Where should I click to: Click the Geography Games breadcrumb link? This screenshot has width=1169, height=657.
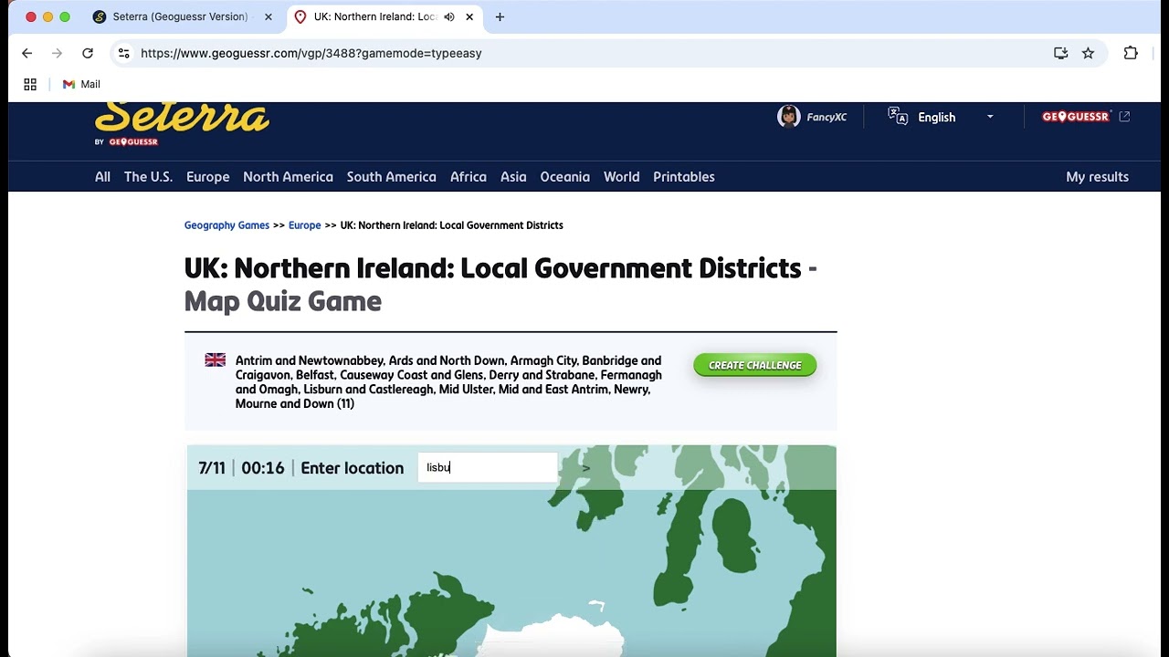click(x=226, y=225)
